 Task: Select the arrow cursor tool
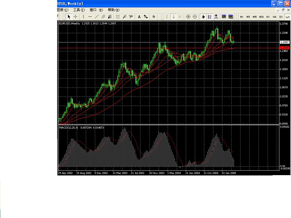[x=69, y=17]
